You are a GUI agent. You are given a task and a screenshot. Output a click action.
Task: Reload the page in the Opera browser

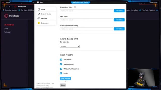tap(10, 6)
